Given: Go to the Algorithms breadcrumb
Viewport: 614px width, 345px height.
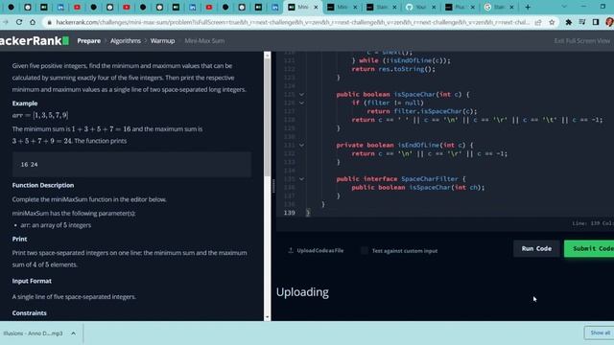Looking at the screenshot, I should (126, 40).
